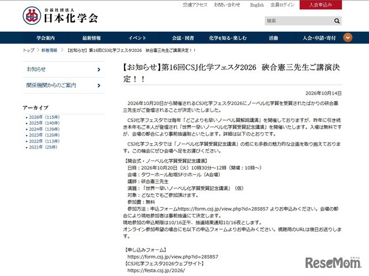This screenshot has width=369, height=276.
Task: Open the 2022年 (113件) archive
Action: (44, 141)
